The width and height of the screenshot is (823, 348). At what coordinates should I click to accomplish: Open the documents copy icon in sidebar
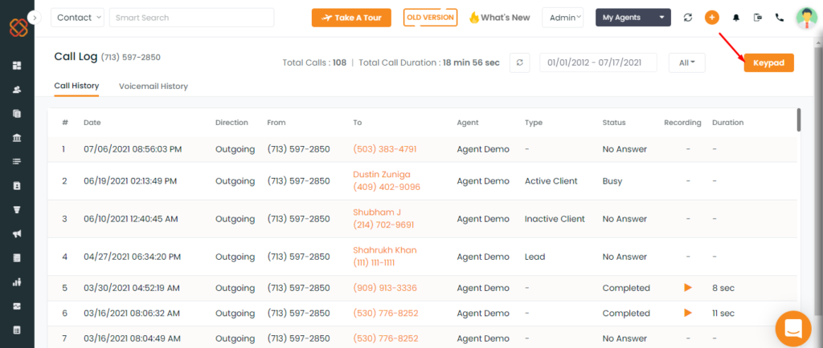click(18, 114)
